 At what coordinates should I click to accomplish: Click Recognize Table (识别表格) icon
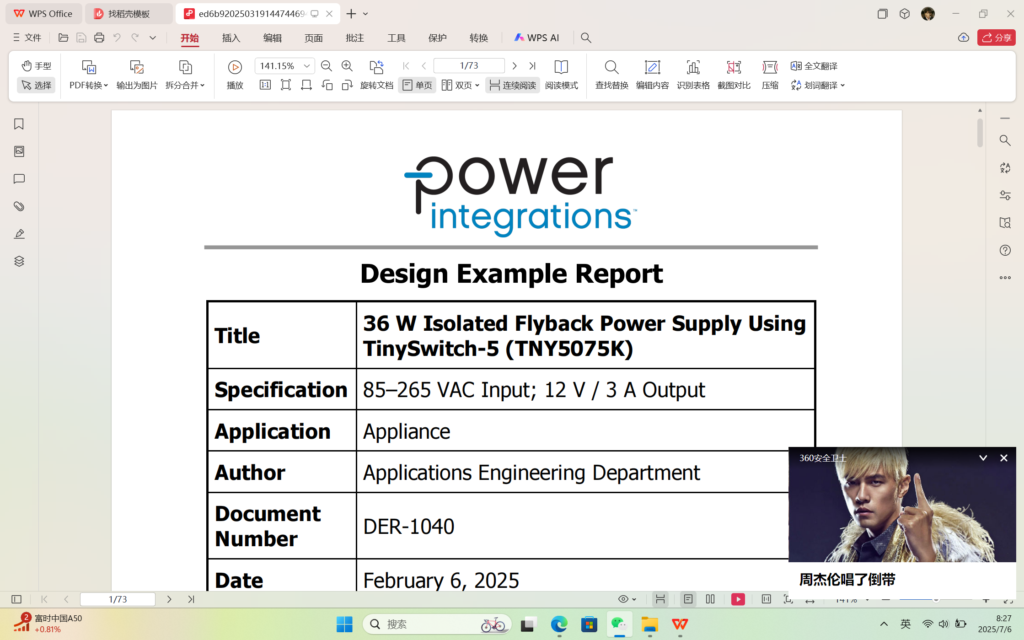(x=693, y=67)
